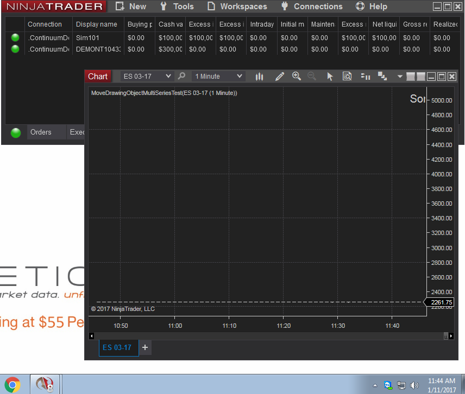Open the Workspaces menu
The image size is (465, 394).
237,6
